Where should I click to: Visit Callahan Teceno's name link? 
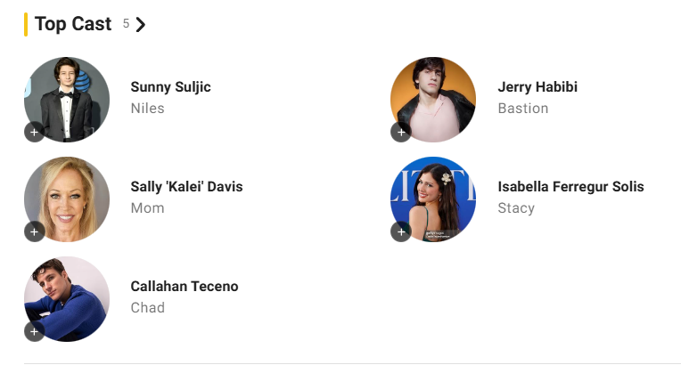185,286
